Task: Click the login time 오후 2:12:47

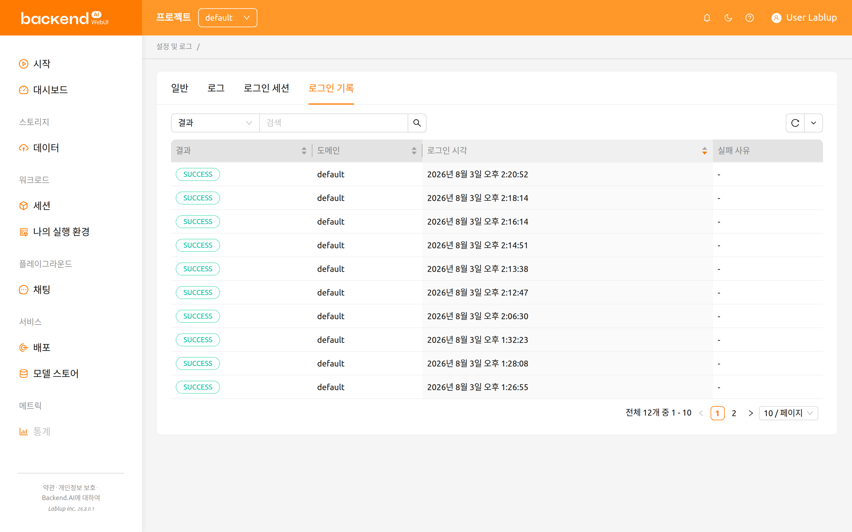Action: coord(477,292)
